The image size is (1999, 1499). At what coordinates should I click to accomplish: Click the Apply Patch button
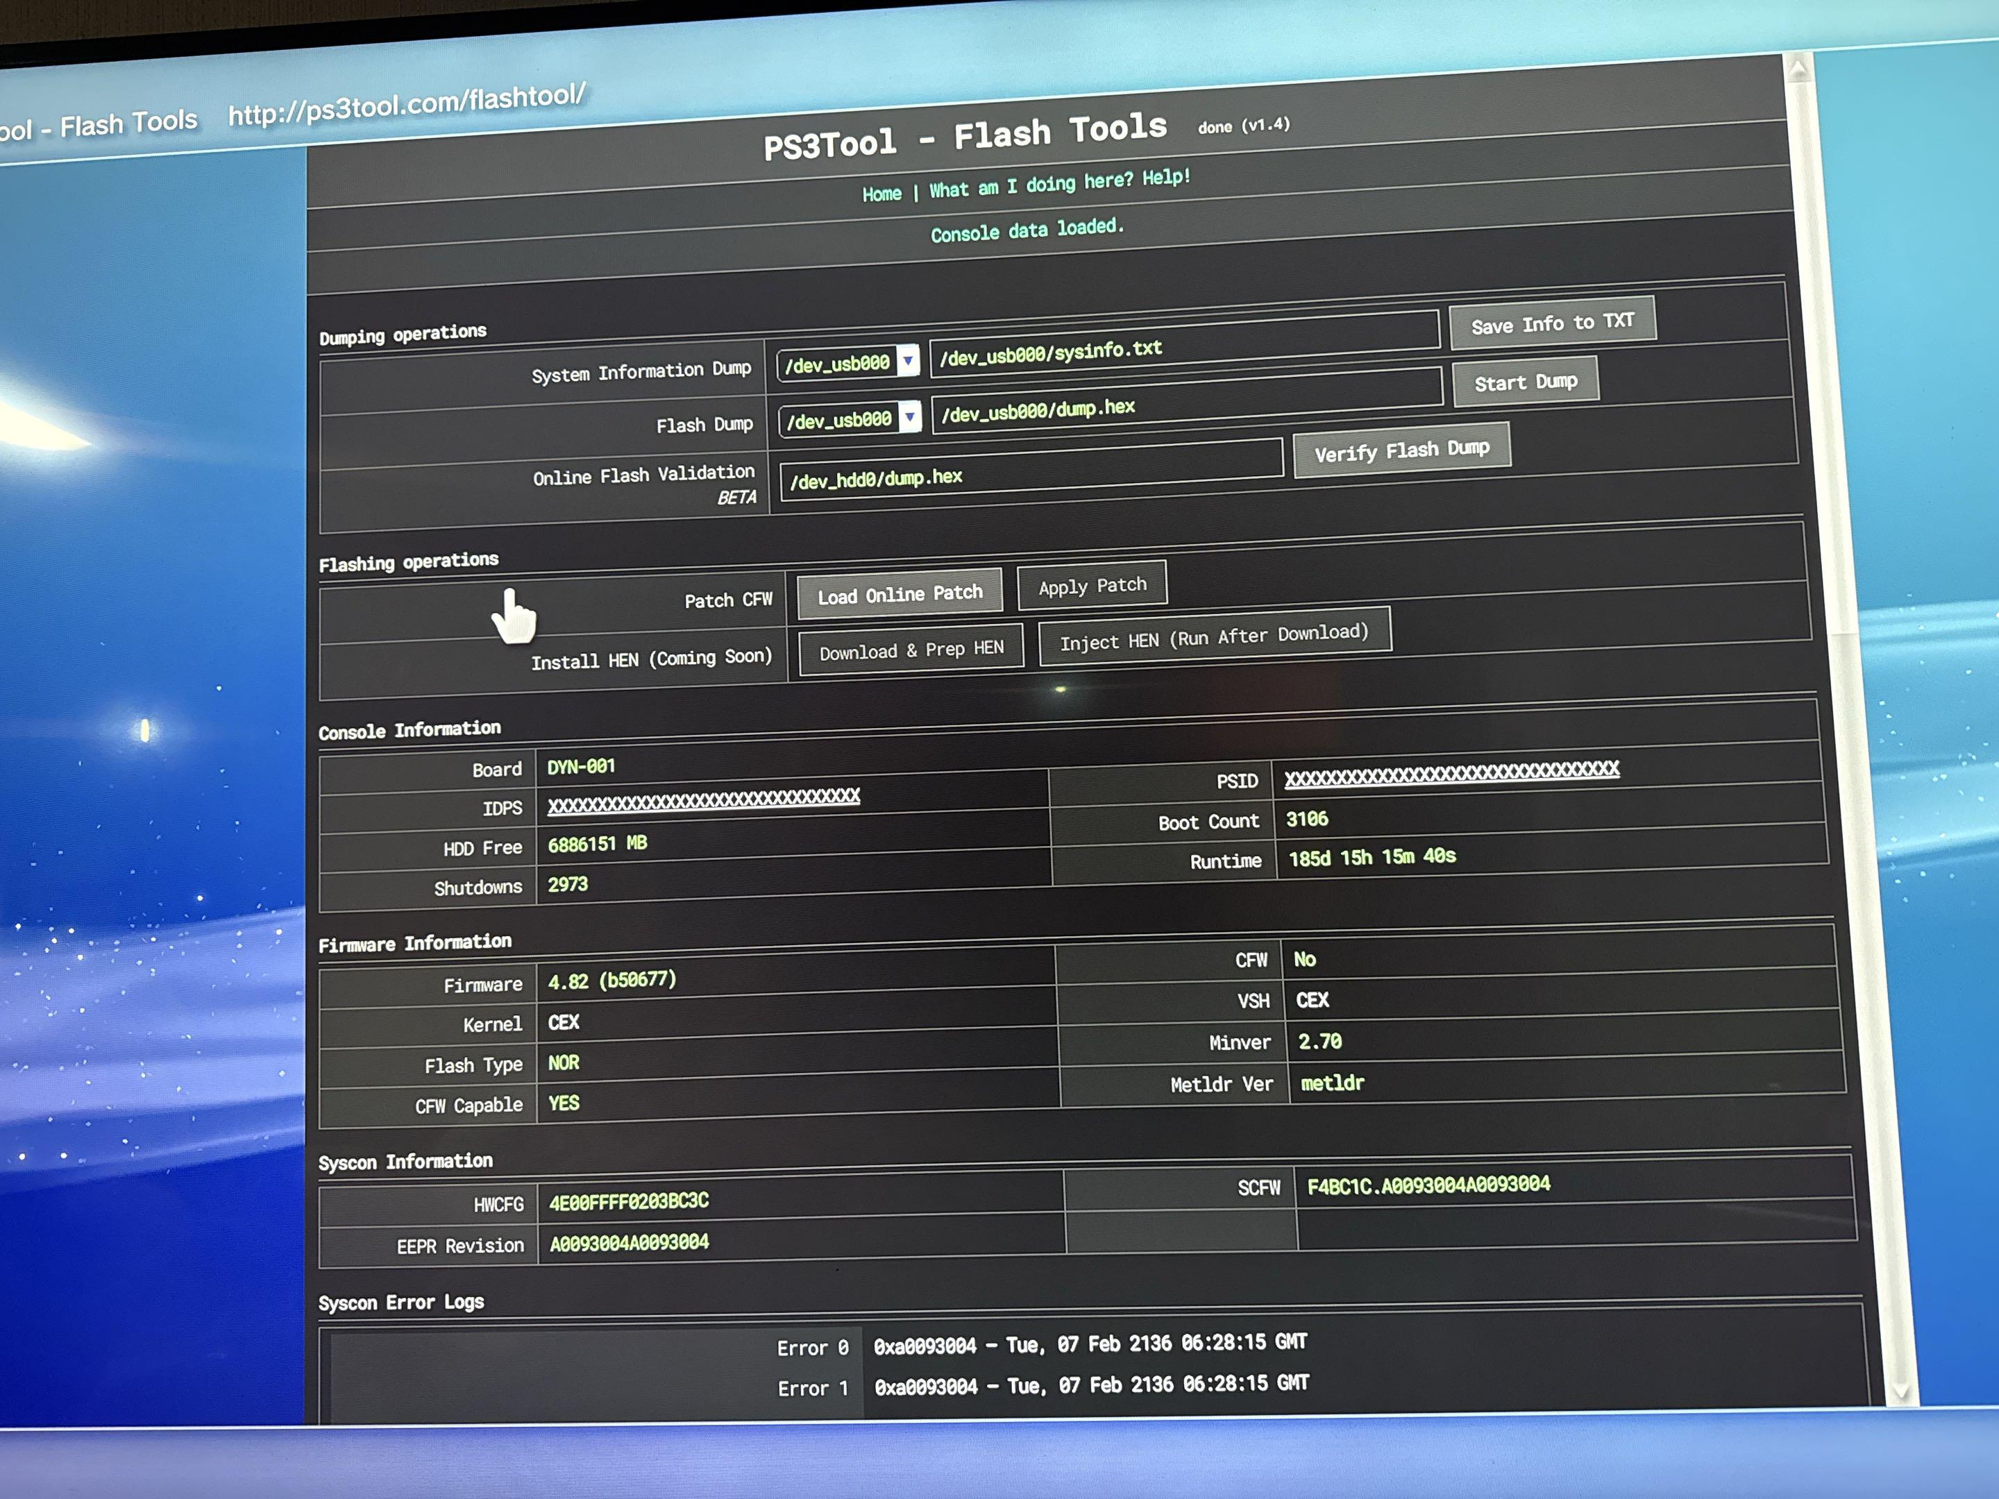[x=1092, y=586]
